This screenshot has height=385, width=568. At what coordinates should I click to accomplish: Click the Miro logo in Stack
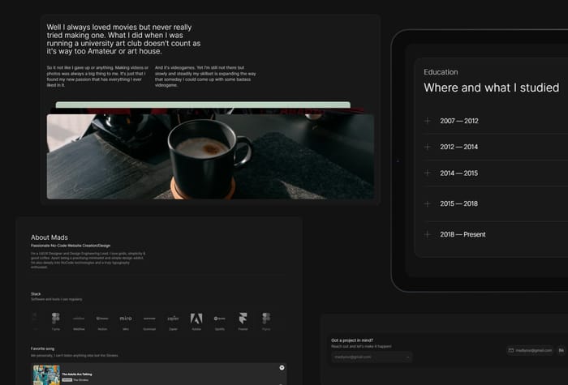pos(126,319)
